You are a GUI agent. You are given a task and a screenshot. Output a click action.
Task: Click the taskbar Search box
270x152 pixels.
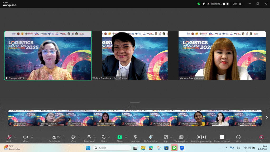(x=112, y=148)
